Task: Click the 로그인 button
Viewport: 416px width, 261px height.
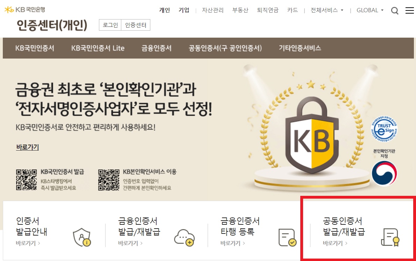Action: click(110, 25)
